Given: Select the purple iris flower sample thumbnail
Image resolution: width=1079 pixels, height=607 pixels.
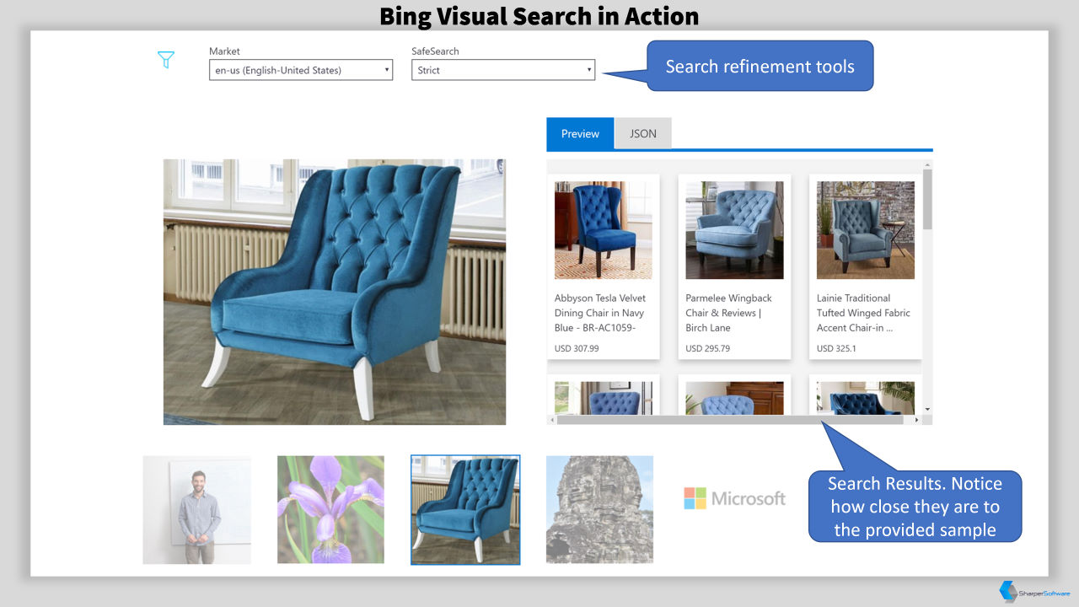Looking at the screenshot, I should tap(330, 510).
